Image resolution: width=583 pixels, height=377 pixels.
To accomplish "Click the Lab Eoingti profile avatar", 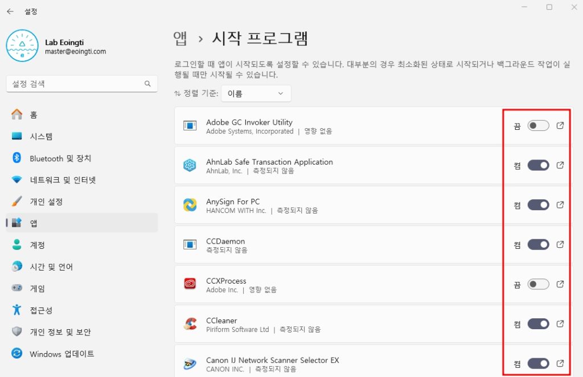I will tap(22, 46).
